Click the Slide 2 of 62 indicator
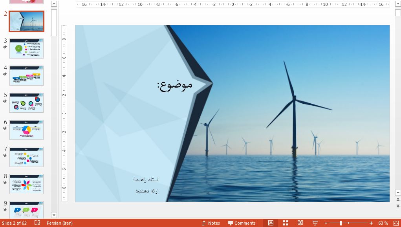Image resolution: width=401 pixels, height=227 pixels. click(x=14, y=223)
